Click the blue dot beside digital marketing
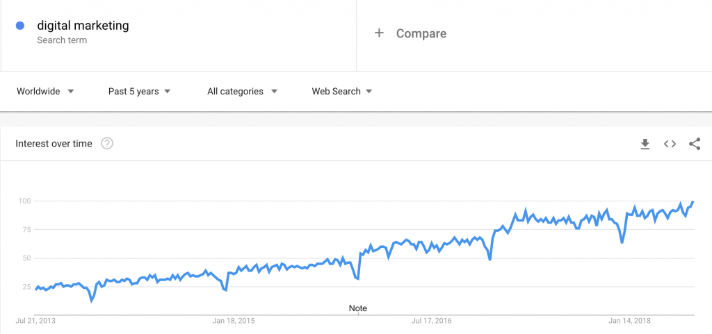 (x=21, y=26)
